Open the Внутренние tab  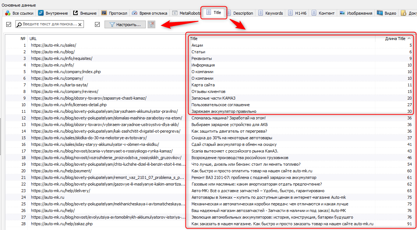pyautogui.click(x=53, y=13)
